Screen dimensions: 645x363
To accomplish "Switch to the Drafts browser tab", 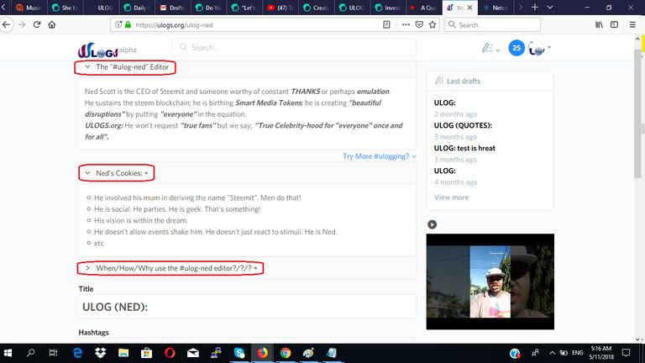I will (x=172, y=8).
